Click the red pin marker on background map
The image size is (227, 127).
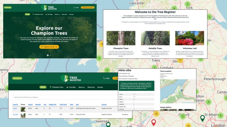[x=154, y=123]
